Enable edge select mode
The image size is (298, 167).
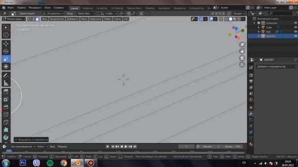point(33,19)
